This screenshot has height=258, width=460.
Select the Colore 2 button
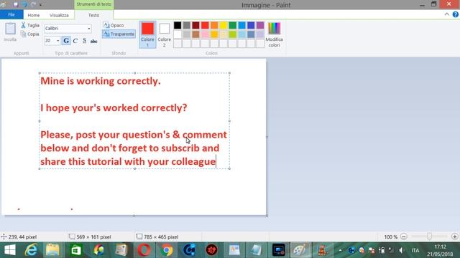(165, 34)
